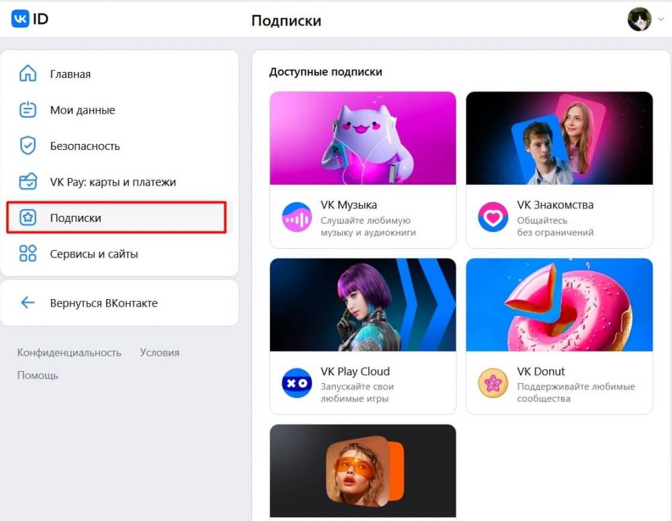672x521 pixels.
Task: Click the VK ID logo
Action: coord(30,19)
